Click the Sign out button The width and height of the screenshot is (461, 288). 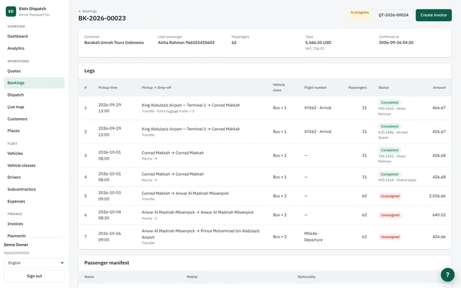[35, 276]
